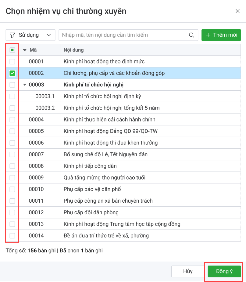The image size is (246, 282).
Task: Enable the checkbox for row 00007
Action: (12, 154)
